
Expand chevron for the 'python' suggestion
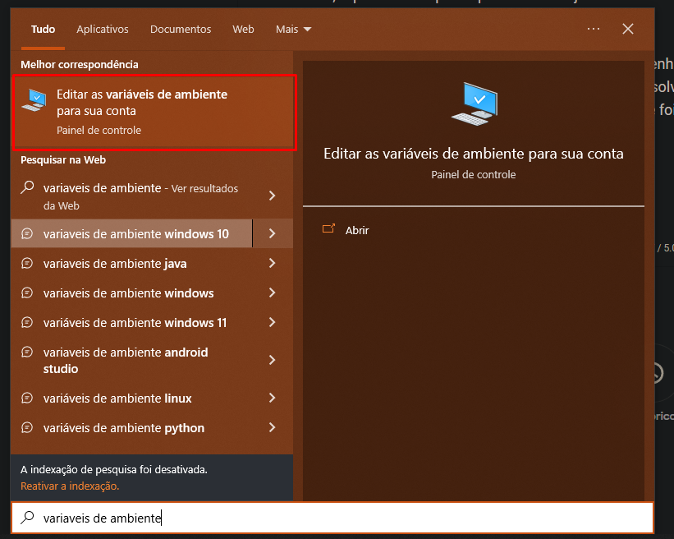pos(272,427)
